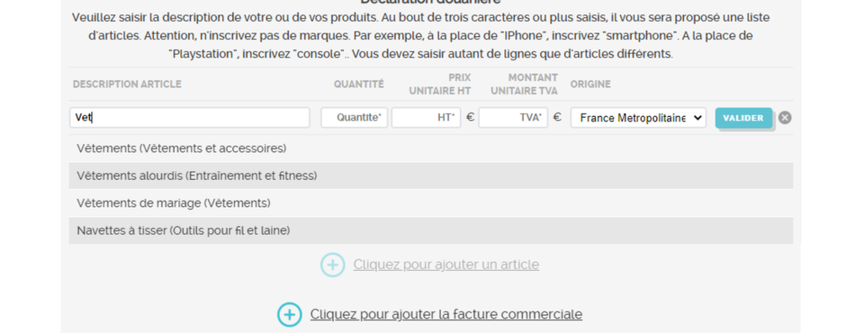The width and height of the screenshot is (864, 333).
Task: Click link Cliquez pour ajouter la facture commerciale
Action: tap(445, 314)
